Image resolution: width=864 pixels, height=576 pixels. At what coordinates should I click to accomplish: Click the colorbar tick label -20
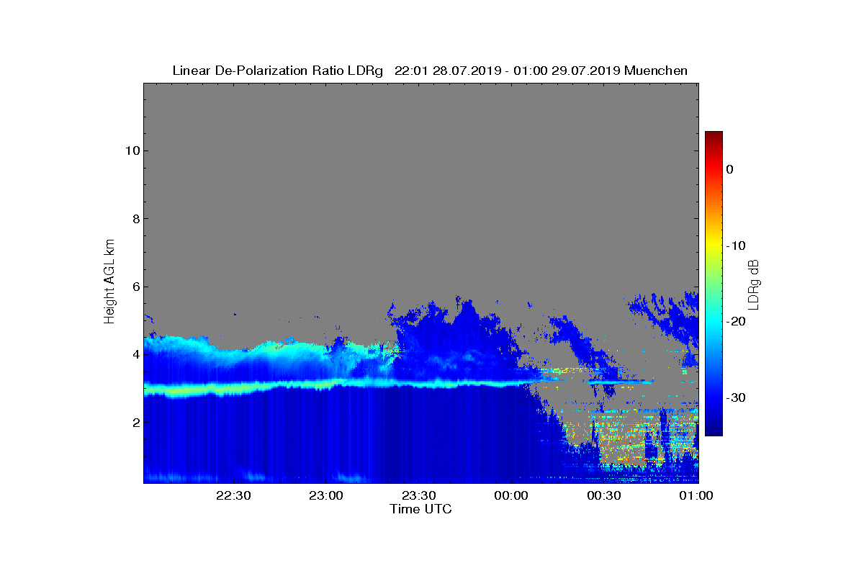(736, 321)
